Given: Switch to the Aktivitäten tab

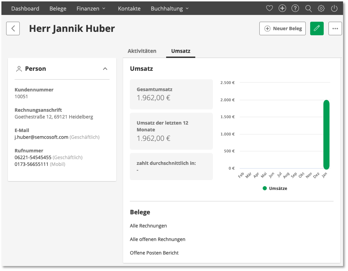Looking at the screenshot, I should (142, 51).
